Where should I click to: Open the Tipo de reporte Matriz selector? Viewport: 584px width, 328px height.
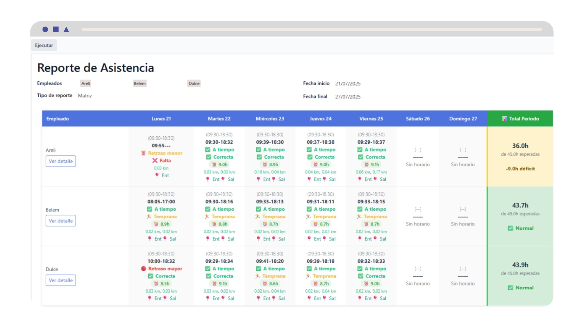coord(85,95)
